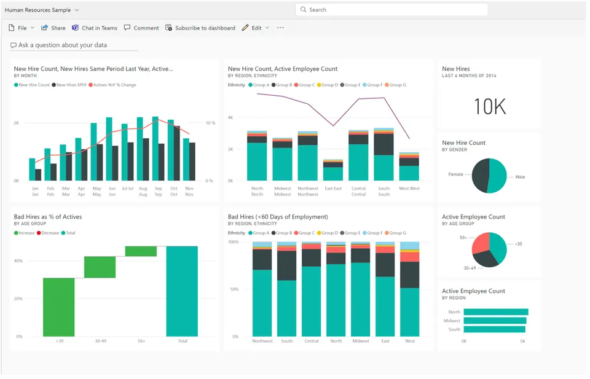Expand the Human Resources Sample title dropdown
Image resolution: width=590 pixels, height=379 pixels.
(77, 10)
